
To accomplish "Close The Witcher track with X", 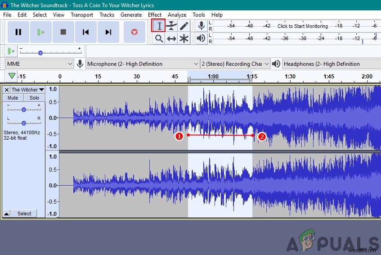I will (x=7, y=90).
